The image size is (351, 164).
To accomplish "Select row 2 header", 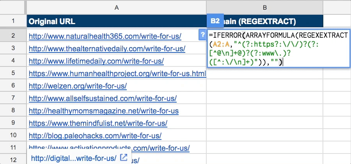I will tap(13, 35).
